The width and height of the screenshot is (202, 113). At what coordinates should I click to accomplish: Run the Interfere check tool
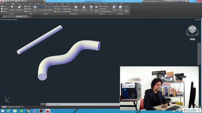pyautogui.click(x=65, y=6)
